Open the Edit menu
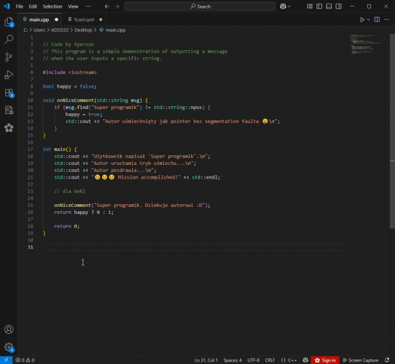Screen dimensions: 395x364 33,6
